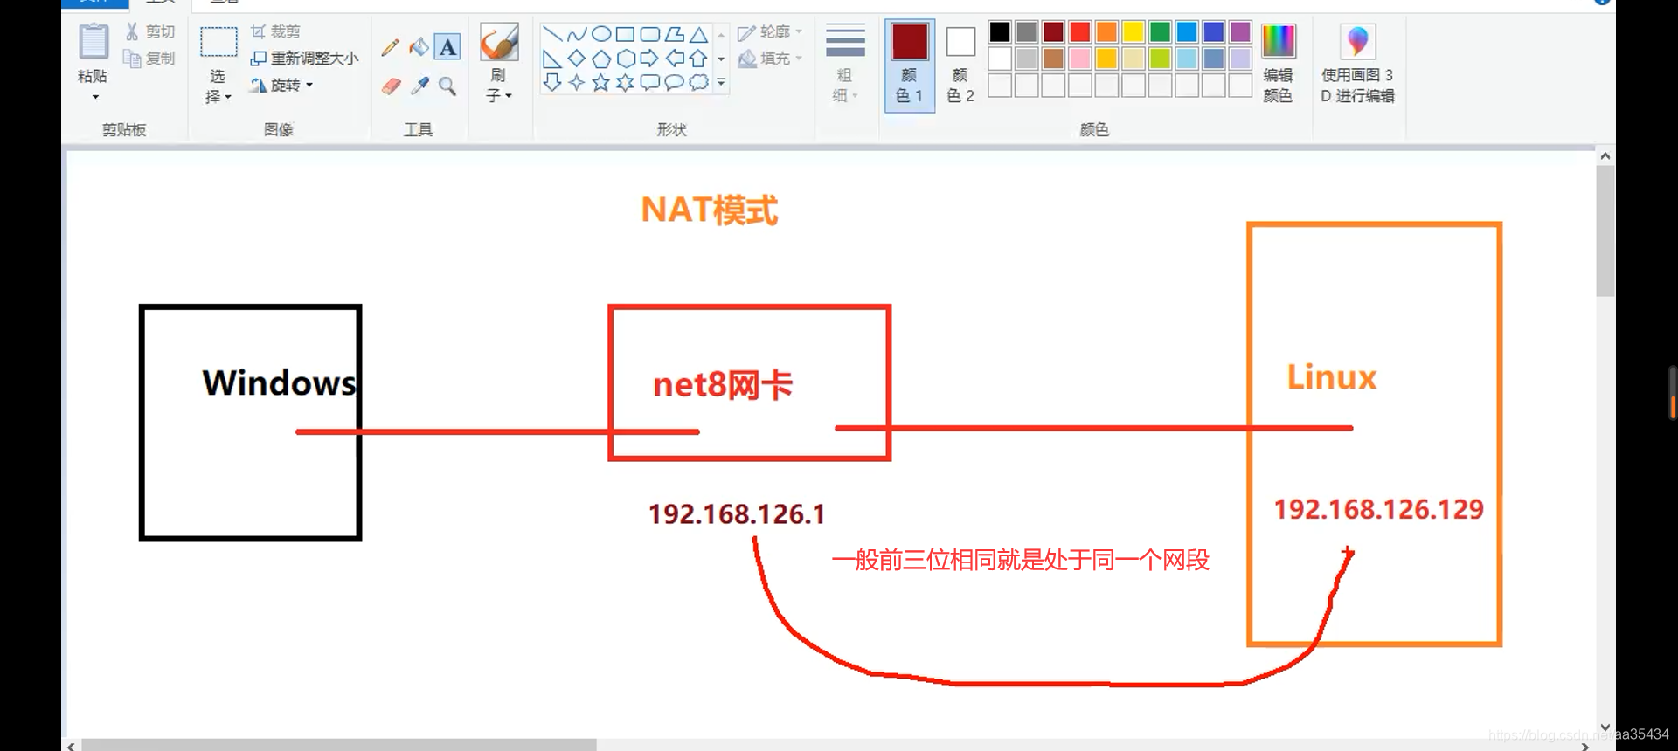The width and height of the screenshot is (1678, 751).
Task: Pick the Line shape
Action: [552, 35]
